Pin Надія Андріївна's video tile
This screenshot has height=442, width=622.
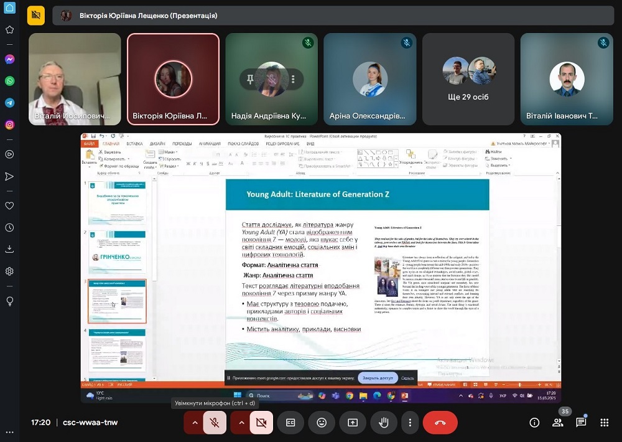(251, 79)
